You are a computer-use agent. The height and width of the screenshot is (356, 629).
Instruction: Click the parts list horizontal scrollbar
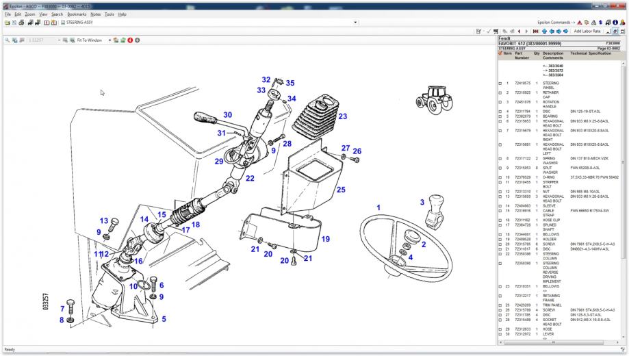point(559,342)
